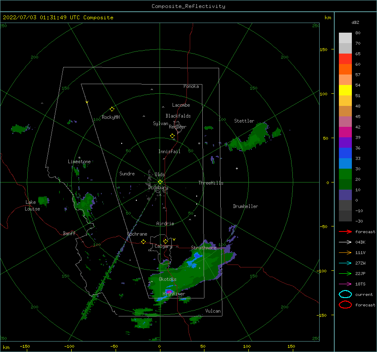Click the asterisk marker above Limestone
The height and width of the screenshot is (352, 377).
[79, 158]
